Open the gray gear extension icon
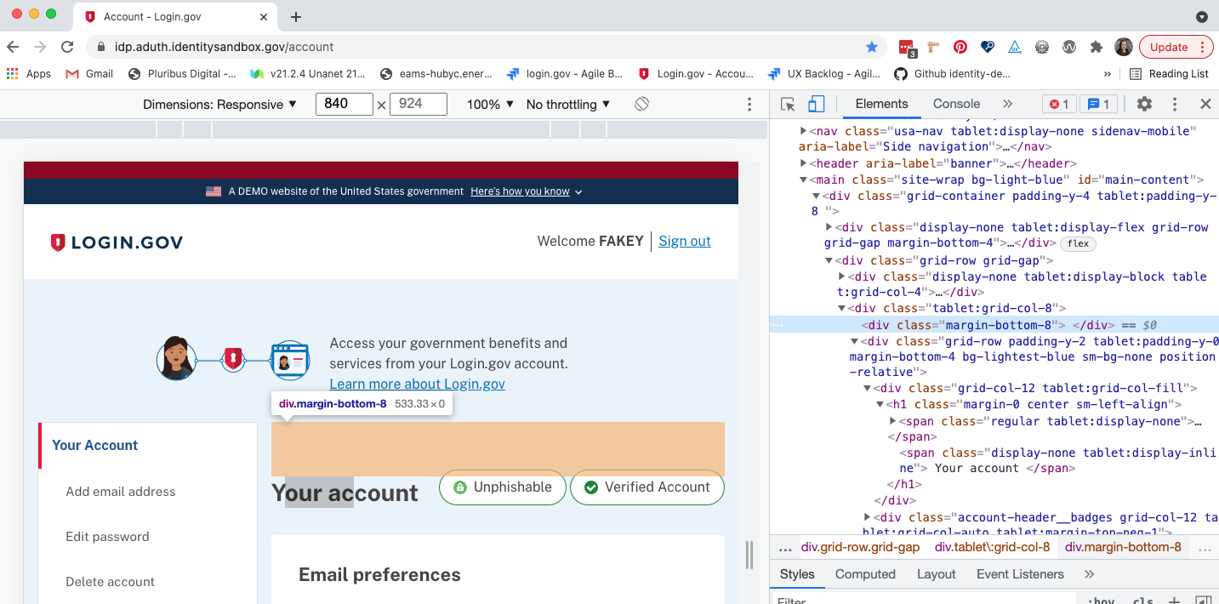The height and width of the screenshot is (604, 1219). tap(1041, 47)
